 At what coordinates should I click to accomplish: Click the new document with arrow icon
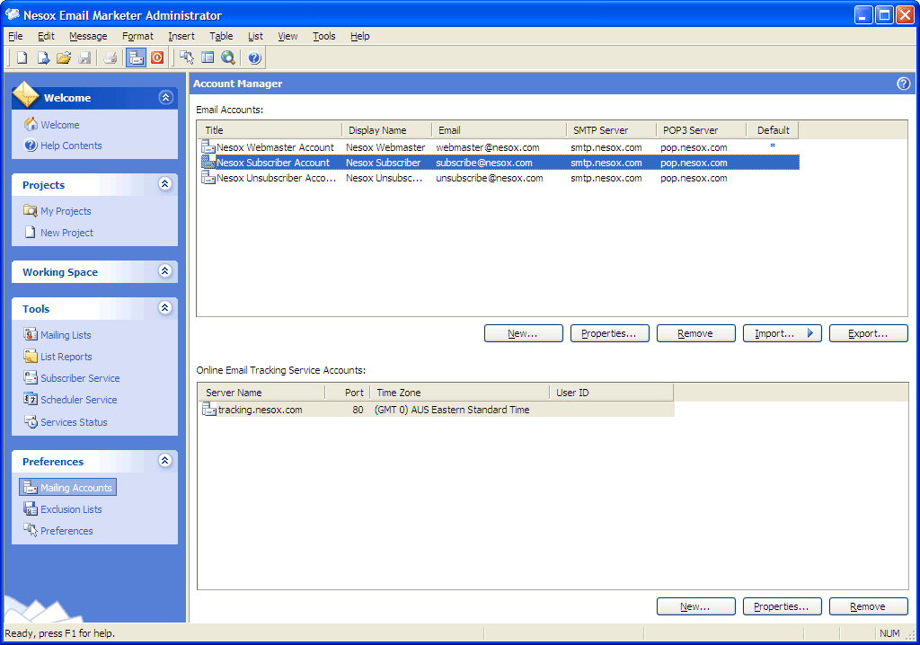point(43,57)
